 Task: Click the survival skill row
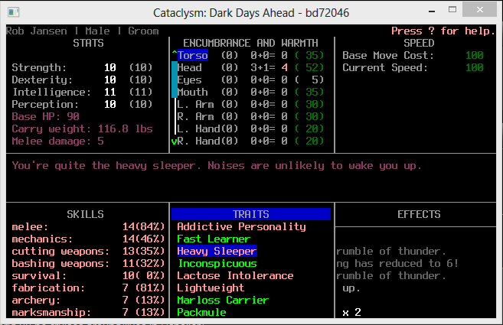point(88,275)
